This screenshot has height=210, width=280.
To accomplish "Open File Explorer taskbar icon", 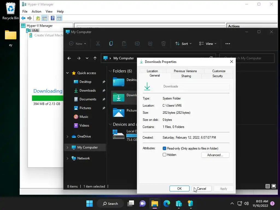I will point(155,203).
